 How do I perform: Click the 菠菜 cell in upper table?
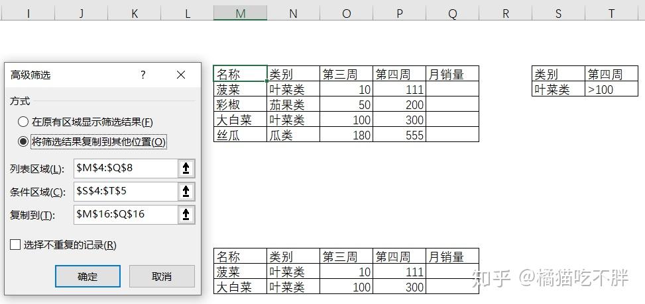point(240,89)
